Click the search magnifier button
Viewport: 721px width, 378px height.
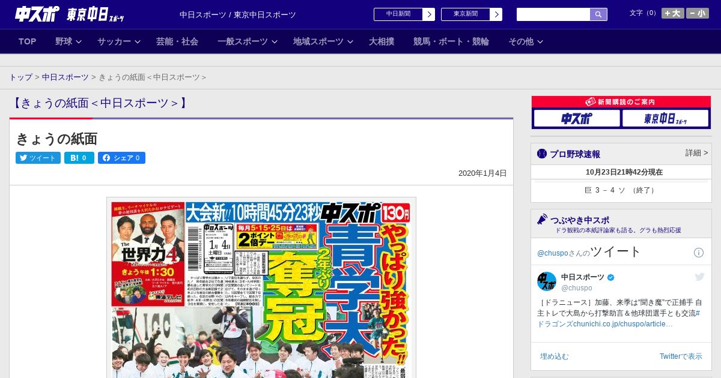(598, 14)
